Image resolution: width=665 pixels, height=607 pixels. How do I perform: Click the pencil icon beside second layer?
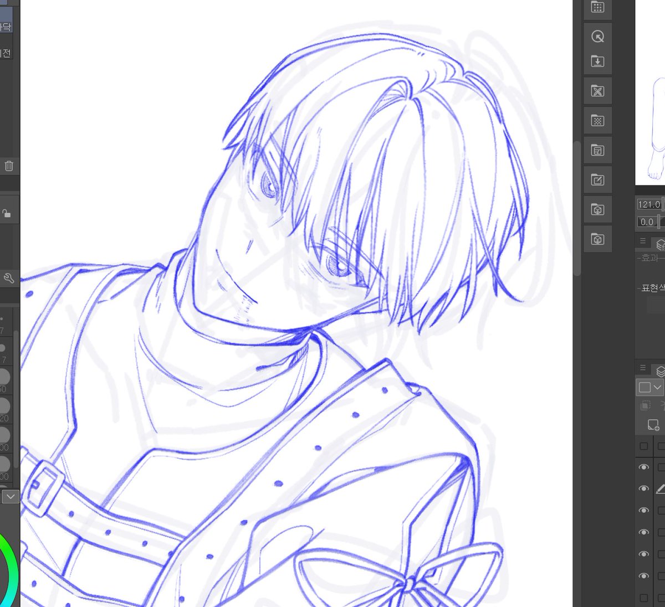coord(660,489)
